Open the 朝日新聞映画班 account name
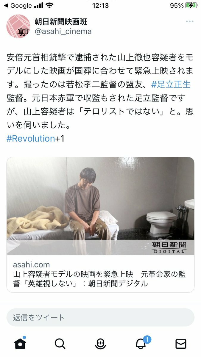This screenshot has width=201, height=357. click(x=61, y=21)
